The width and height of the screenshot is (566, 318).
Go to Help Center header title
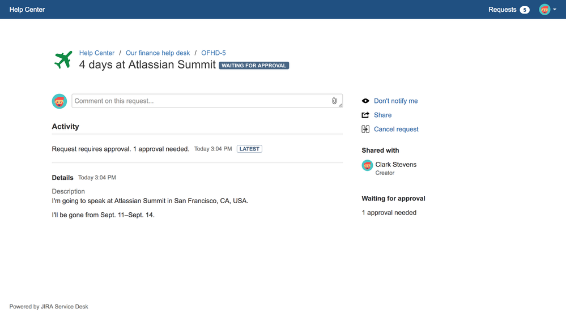(27, 10)
